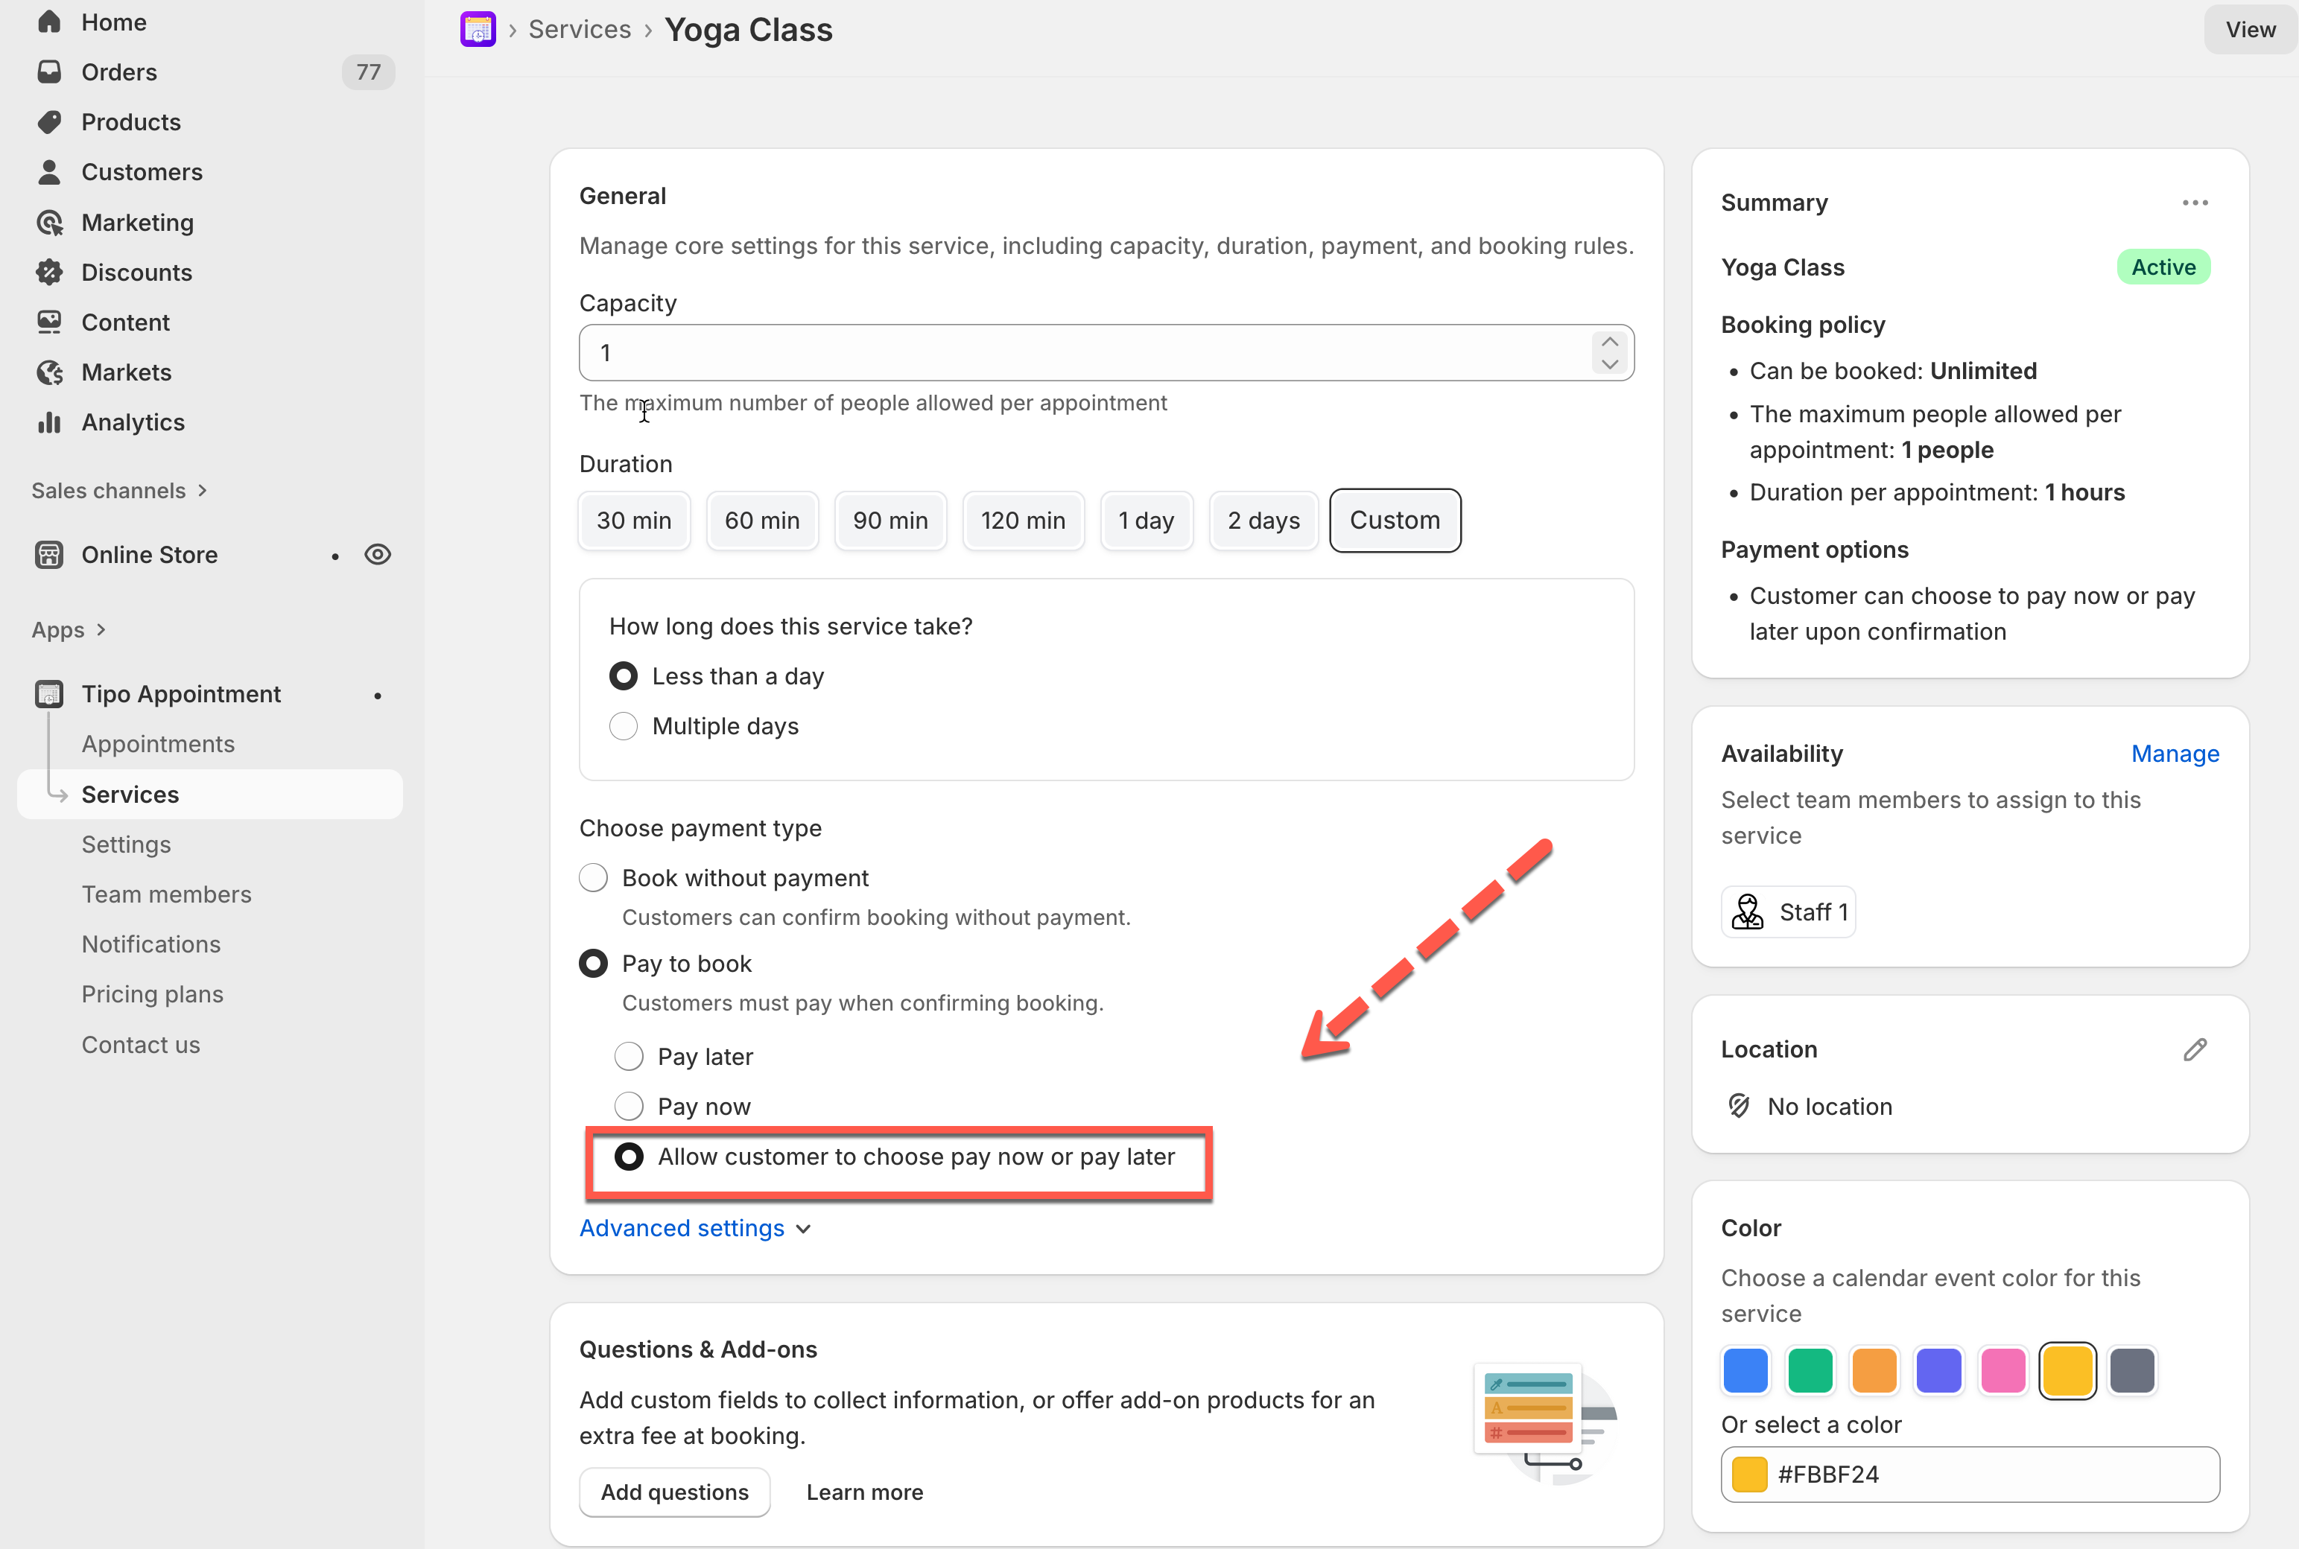Choose Book without payment option
The image size is (2299, 1549).
(x=593, y=877)
